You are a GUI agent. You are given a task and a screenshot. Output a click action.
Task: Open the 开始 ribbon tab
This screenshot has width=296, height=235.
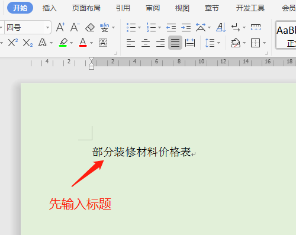coord(20,8)
